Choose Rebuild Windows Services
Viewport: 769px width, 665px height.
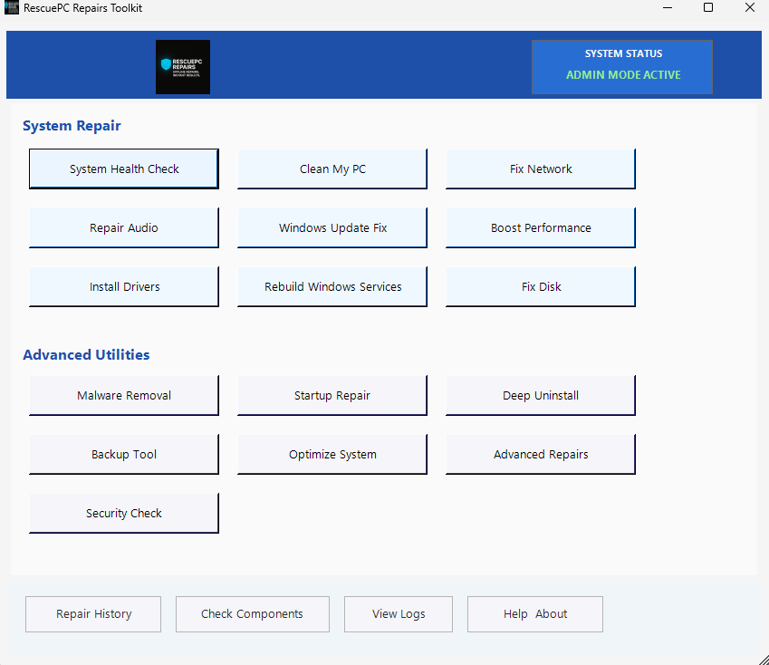pos(332,286)
